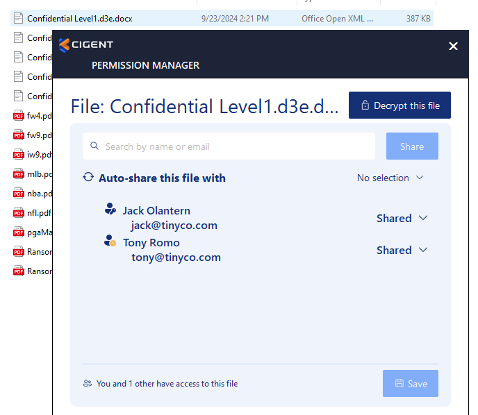Click the Cigent logo icon
The image size is (478, 415).
[x=65, y=45]
